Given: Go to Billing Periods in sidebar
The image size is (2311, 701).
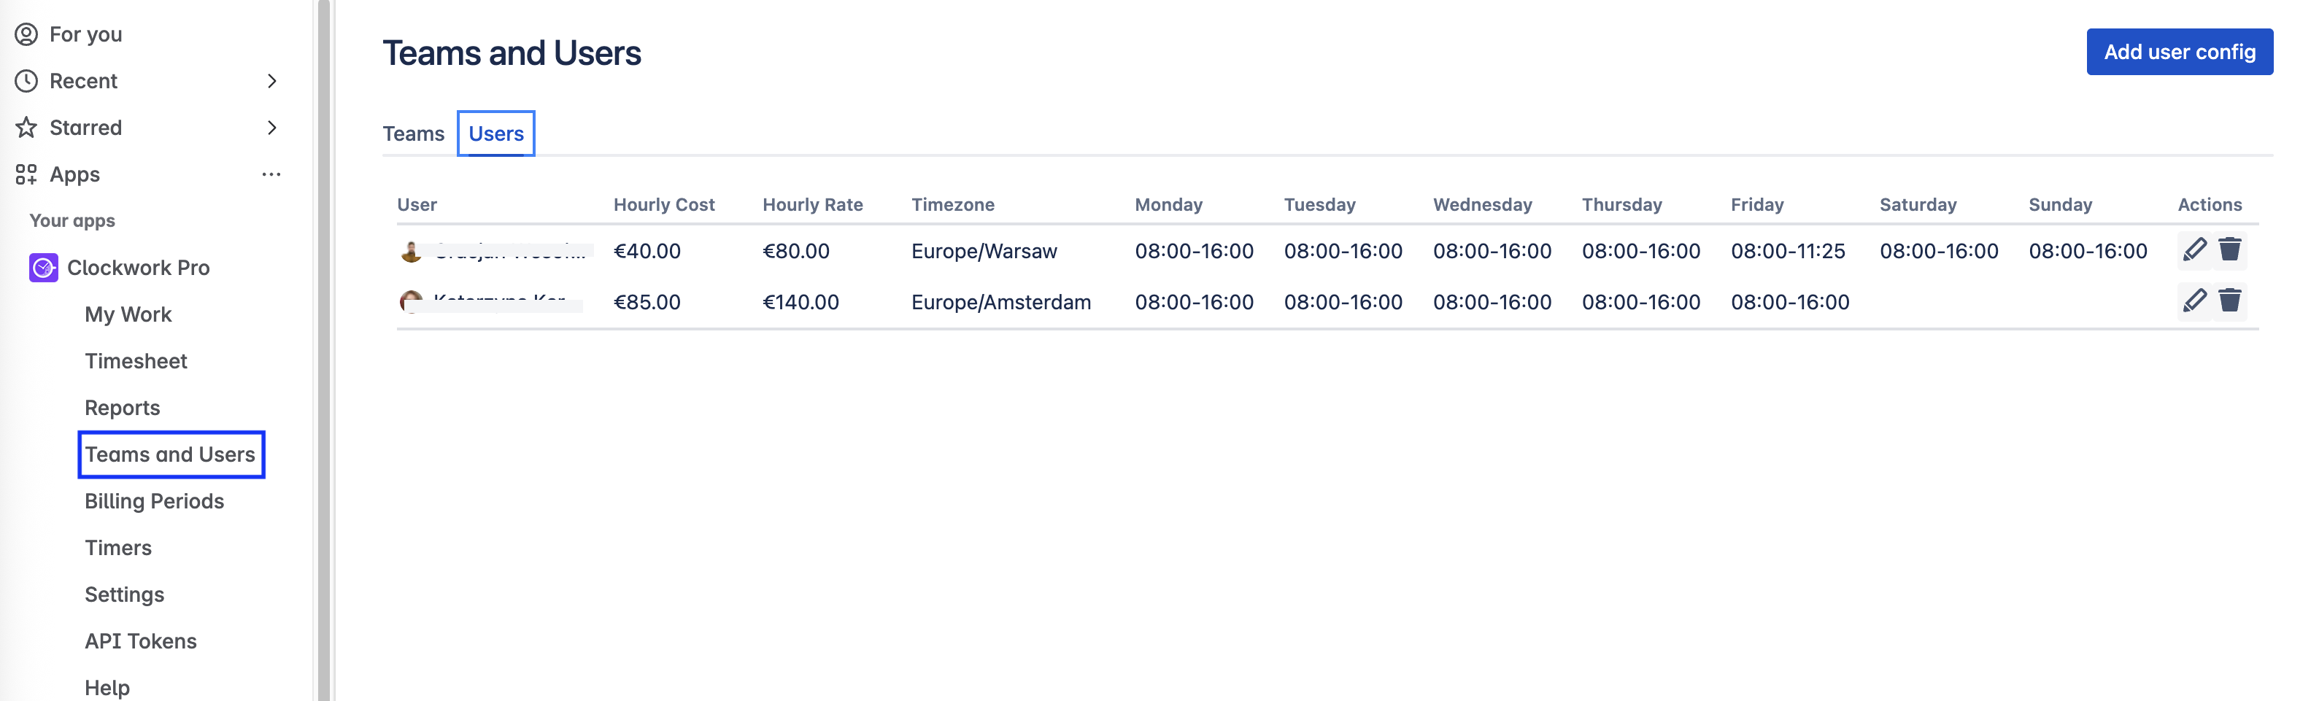Looking at the screenshot, I should pos(154,501).
